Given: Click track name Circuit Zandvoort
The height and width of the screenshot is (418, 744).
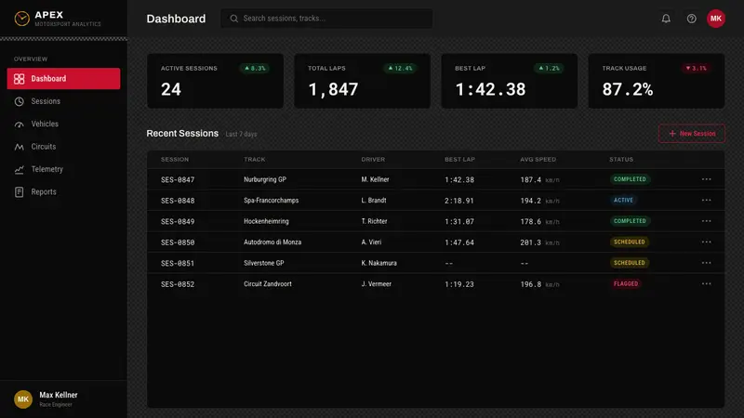Looking at the screenshot, I should point(268,283).
